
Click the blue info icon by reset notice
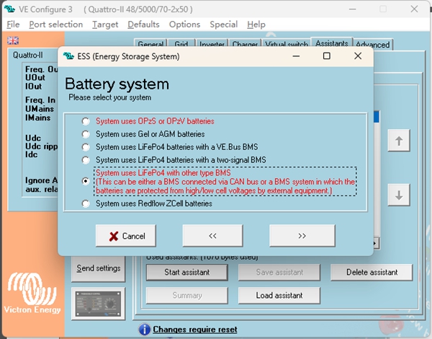click(145, 329)
